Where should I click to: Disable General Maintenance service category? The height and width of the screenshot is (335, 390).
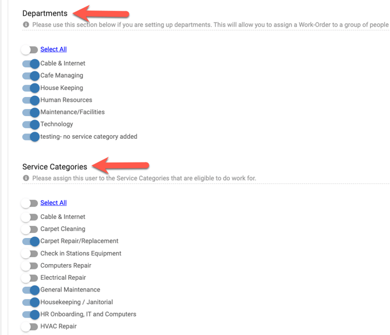(31, 290)
